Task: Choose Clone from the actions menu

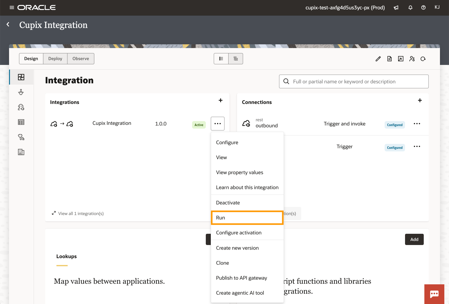Action: point(247,263)
